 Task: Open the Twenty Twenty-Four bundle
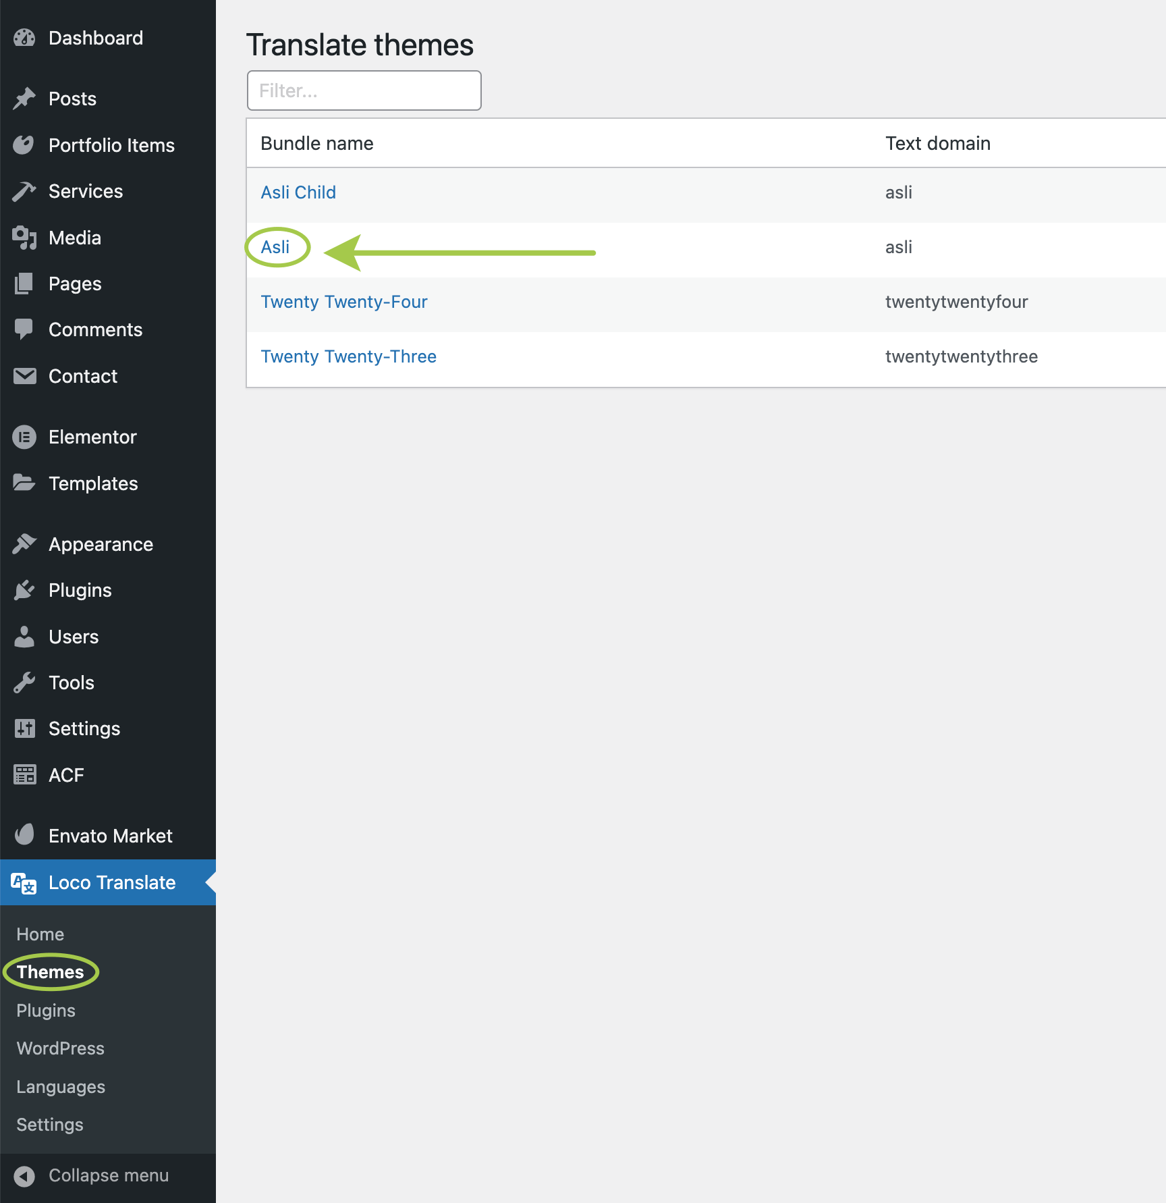pyautogui.click(x=344, y=302)
